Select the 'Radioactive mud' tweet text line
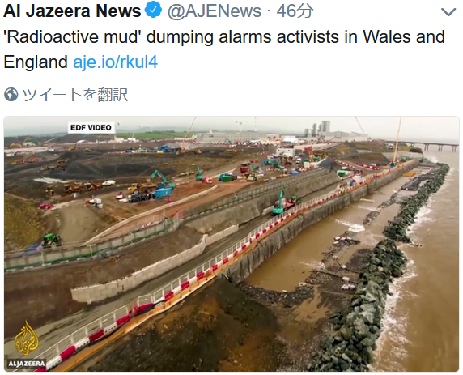The width and height of the screenshot is (463, 375). (224, 37)
